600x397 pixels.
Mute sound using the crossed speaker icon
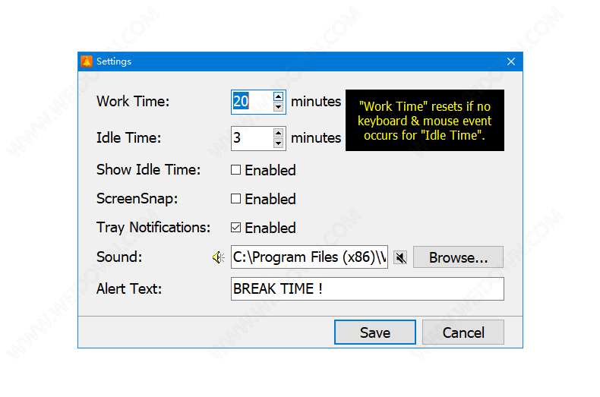(401, 257)
